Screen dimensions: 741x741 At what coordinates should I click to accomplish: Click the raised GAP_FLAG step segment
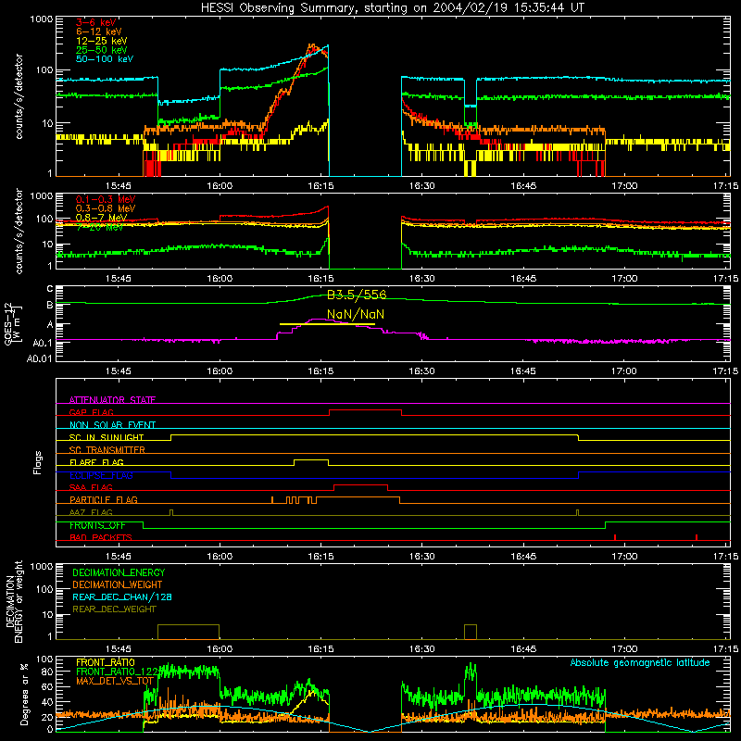click(365, 409)
